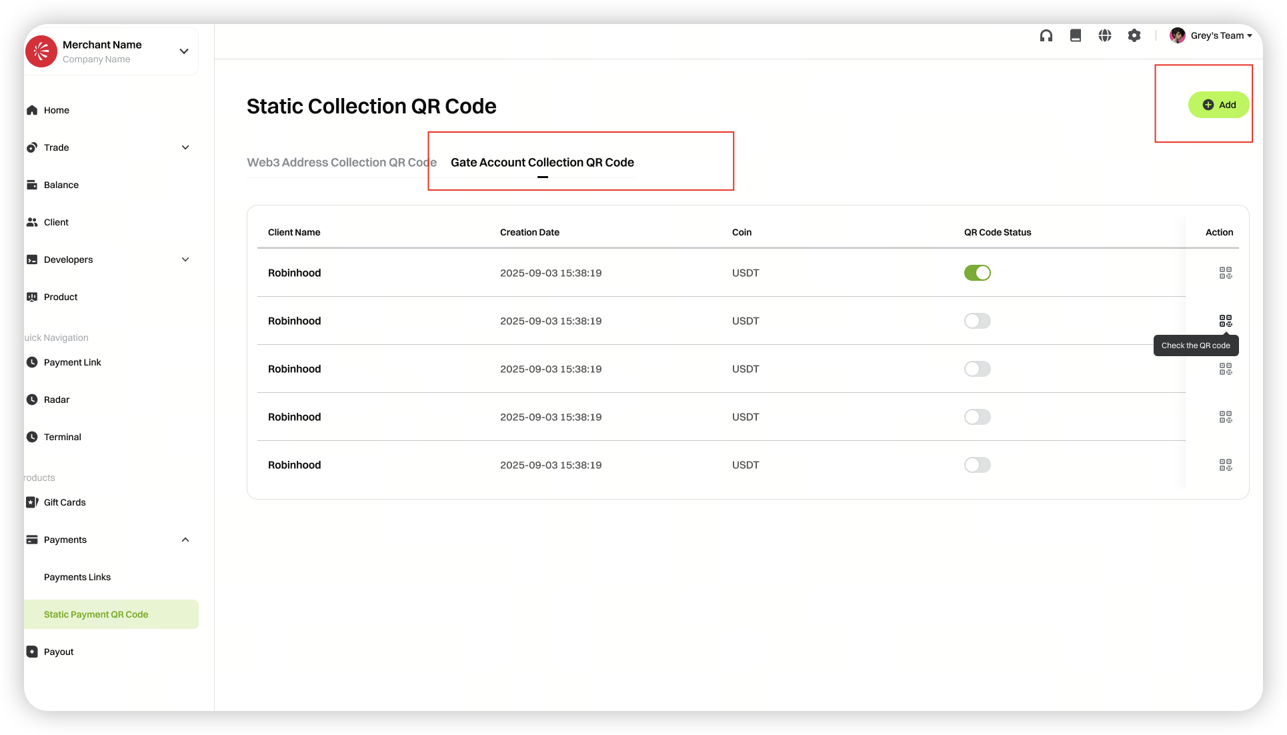
Task: Select Gate Account Collection QR Code tab
Action: (542, 162)
